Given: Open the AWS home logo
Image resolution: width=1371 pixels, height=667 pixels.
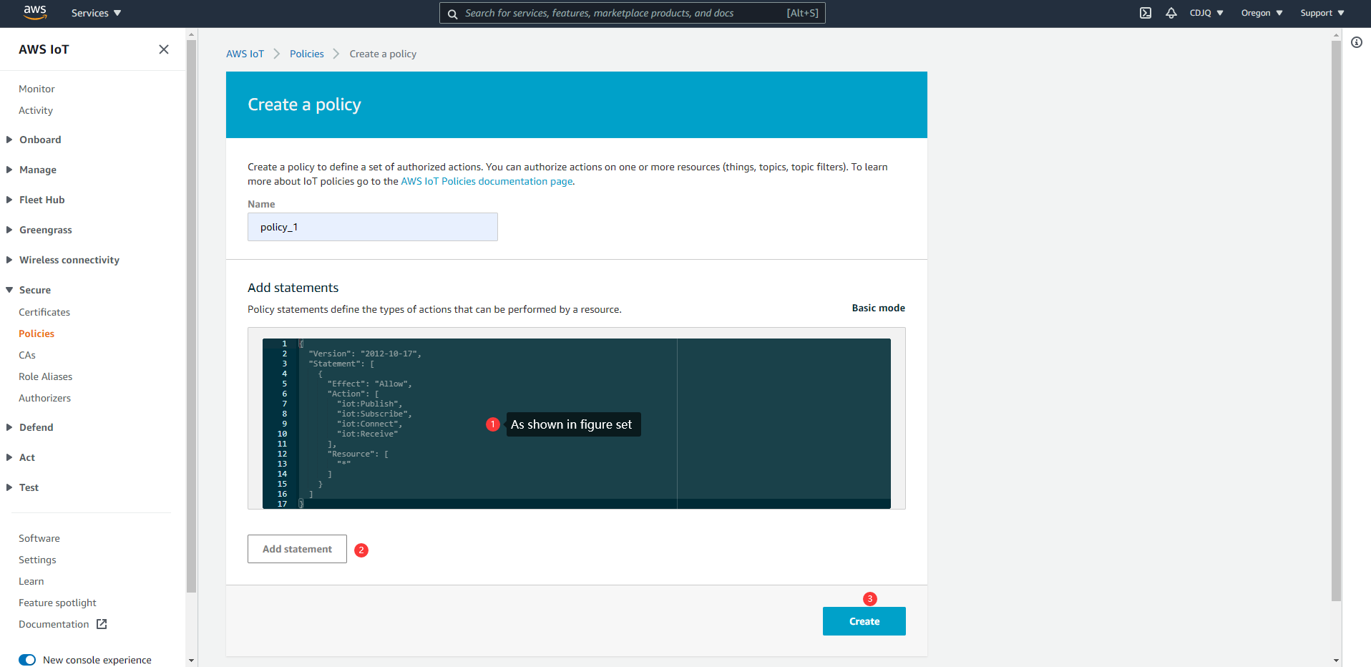Looking at the screenshot, I should point(35,12).
